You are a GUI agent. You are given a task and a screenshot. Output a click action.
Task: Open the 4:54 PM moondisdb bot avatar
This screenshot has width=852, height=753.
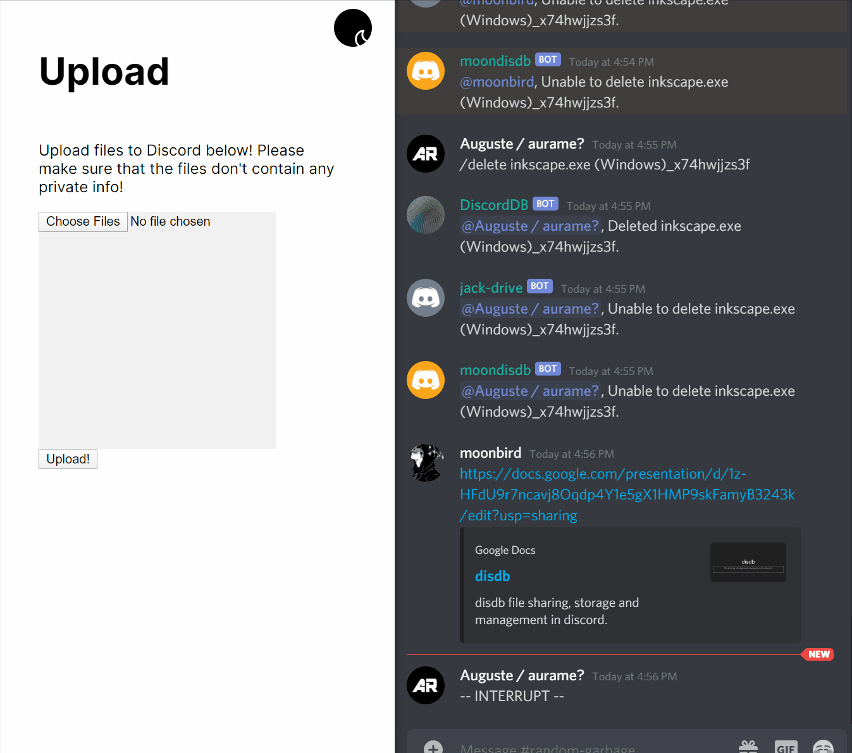(426, 71)
